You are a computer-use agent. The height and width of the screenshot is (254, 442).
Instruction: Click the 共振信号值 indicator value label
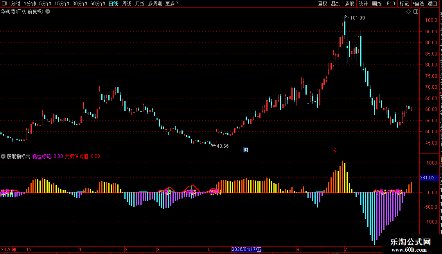[82, 156]
